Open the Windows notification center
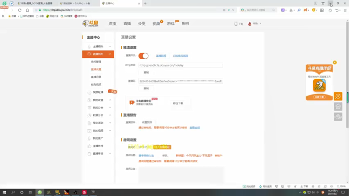This screenshot has width=349, height=196. pos(343,192)
